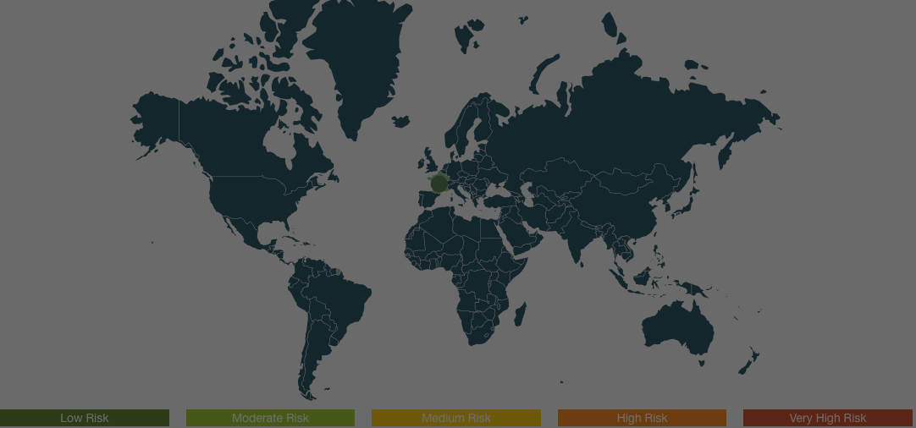
Task: Click the green circle marker over France
Action: (439, 183)
